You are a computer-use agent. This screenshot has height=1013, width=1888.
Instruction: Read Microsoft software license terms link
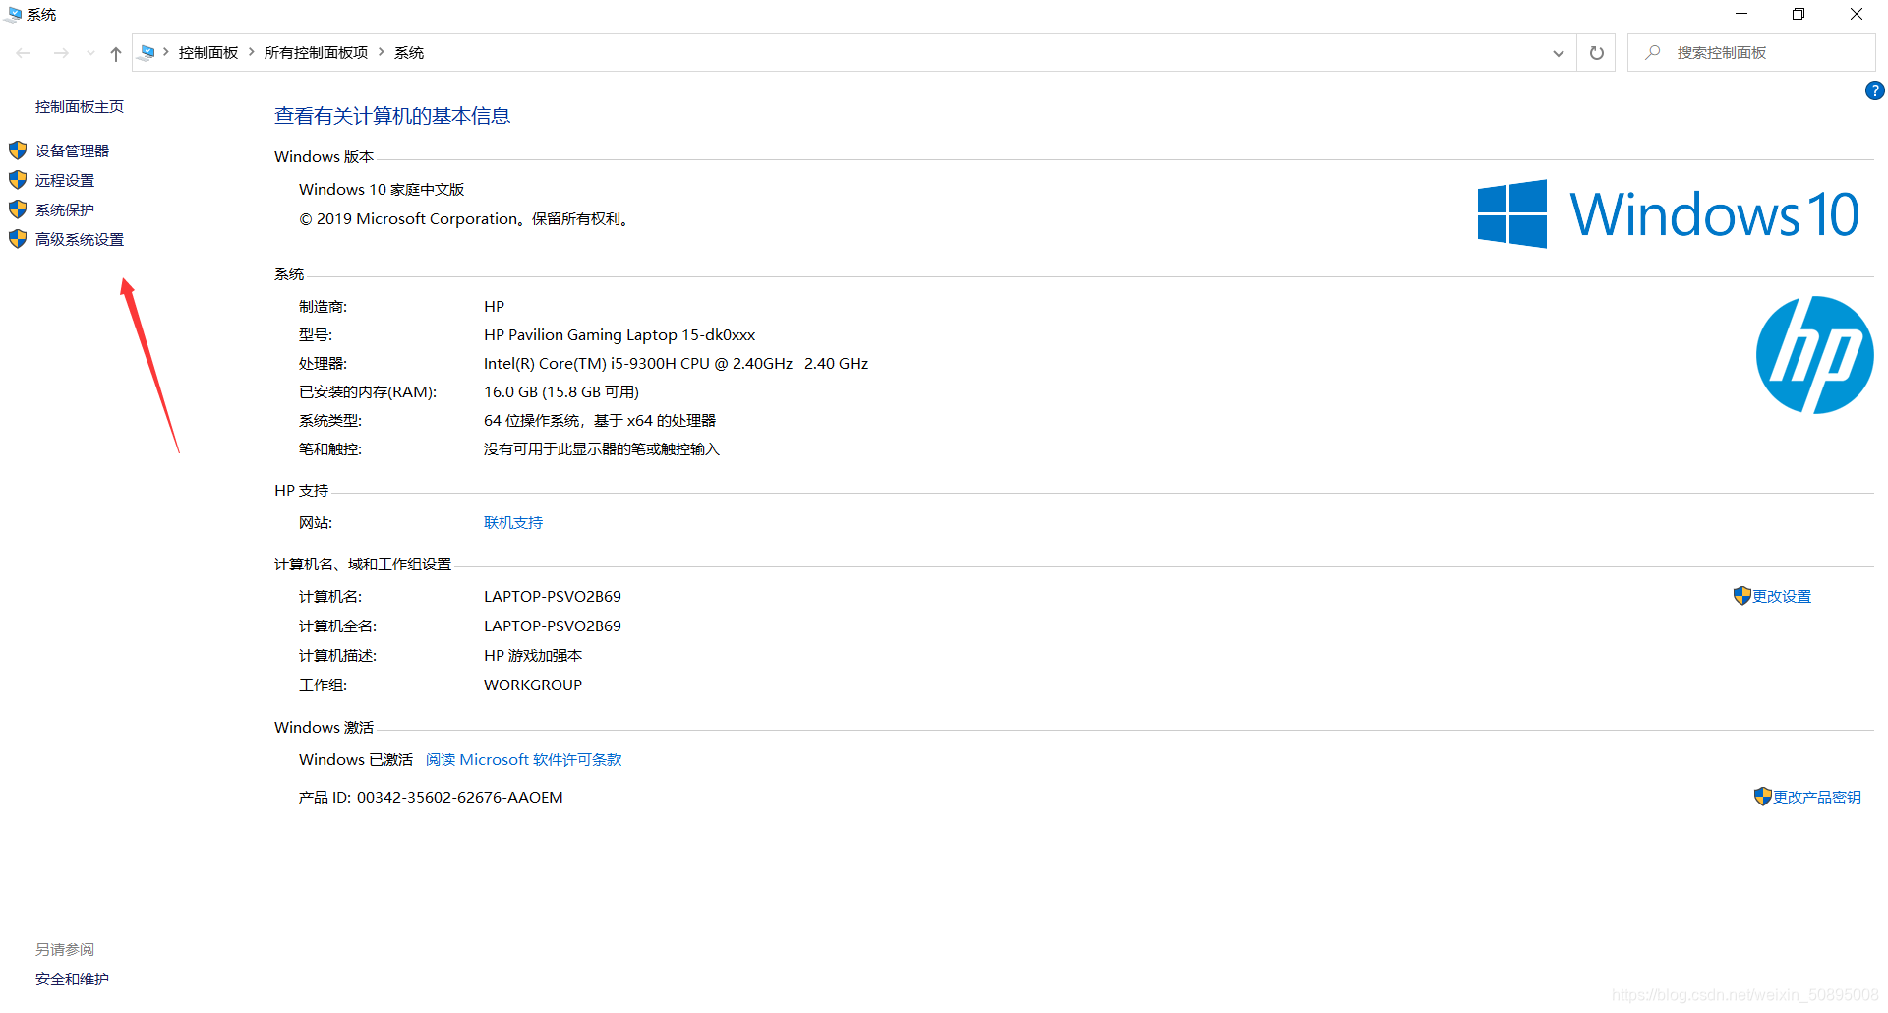(x=523, y=760)
